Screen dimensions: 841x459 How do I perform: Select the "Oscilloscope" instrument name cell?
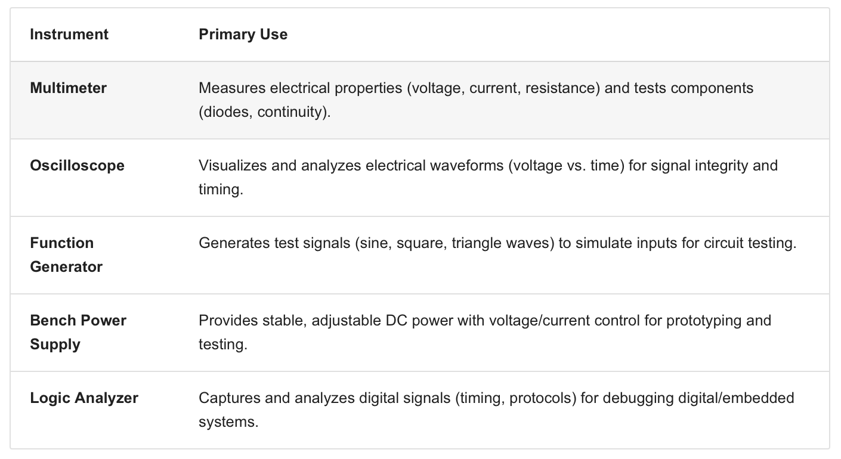pos(77,166)
